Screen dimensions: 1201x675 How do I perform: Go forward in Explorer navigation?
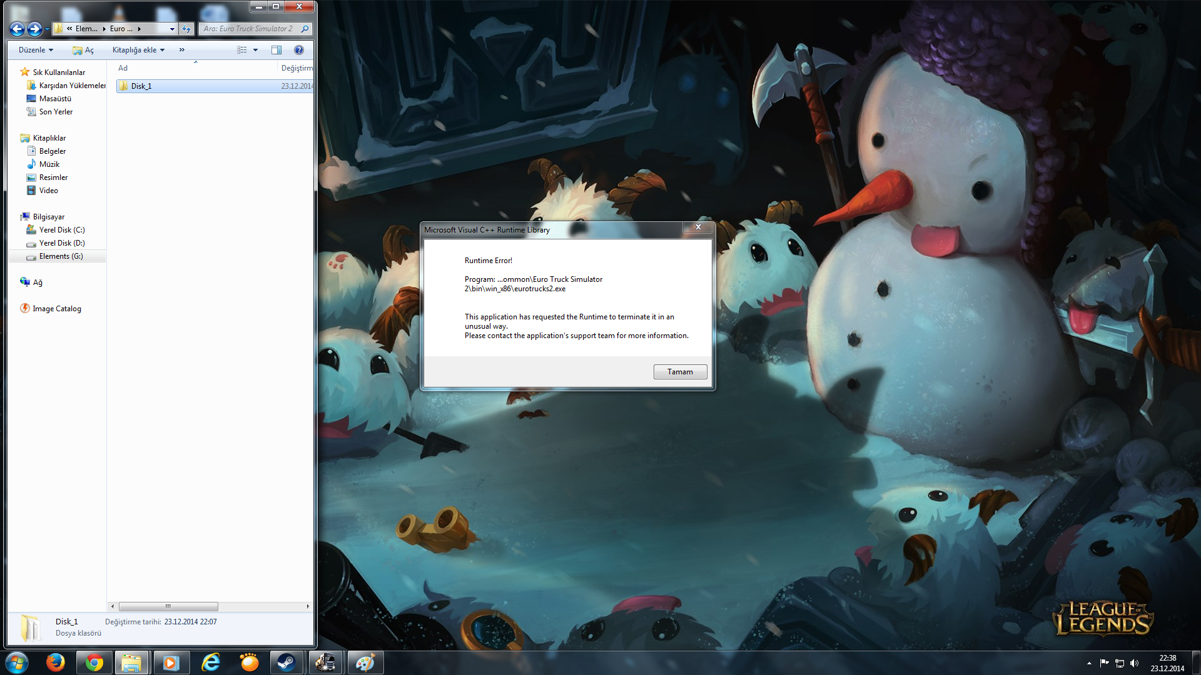click(34, 29)
